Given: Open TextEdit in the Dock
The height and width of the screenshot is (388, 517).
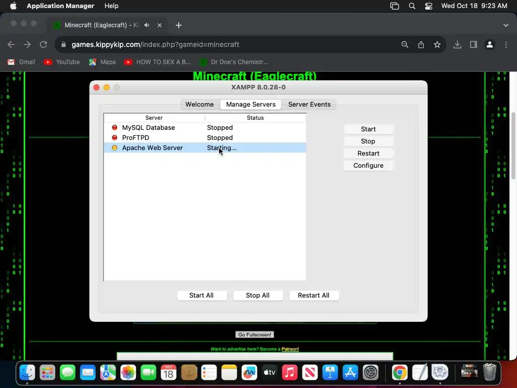Looking at the screenshot, I should pos(420,372).
